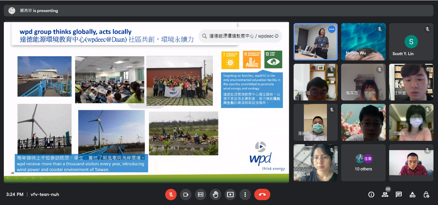Click the presenter avatar in the presenting banner

12,11
